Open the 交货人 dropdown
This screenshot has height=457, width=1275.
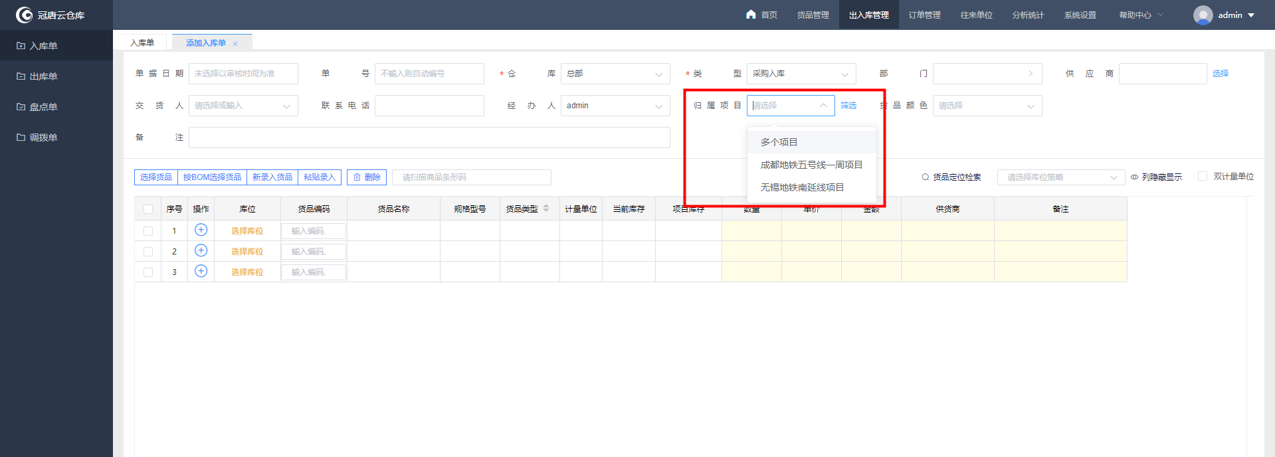click(x=243, y=106)
